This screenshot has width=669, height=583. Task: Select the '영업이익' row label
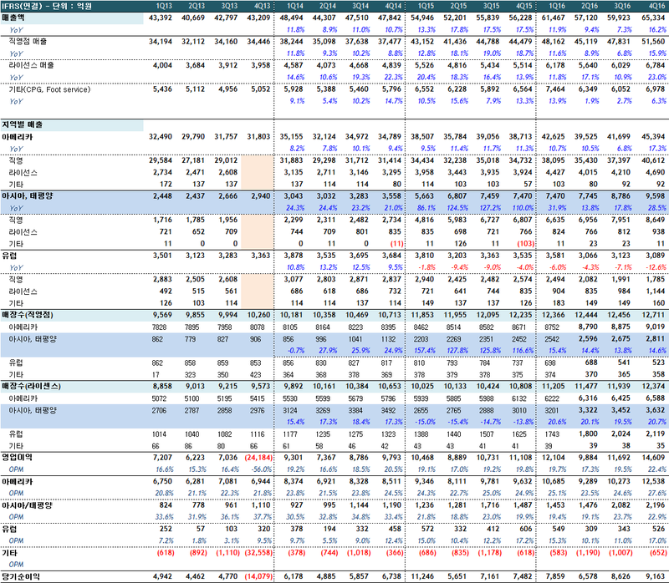point(17,458)
